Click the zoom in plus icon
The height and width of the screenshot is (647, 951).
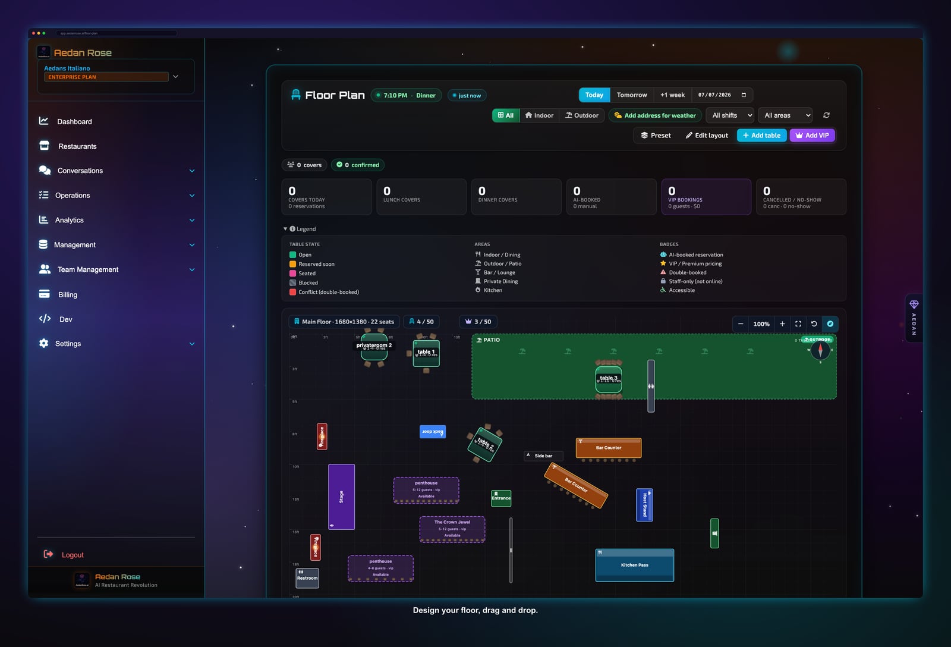pyautogui.click(x=782, y=324)
